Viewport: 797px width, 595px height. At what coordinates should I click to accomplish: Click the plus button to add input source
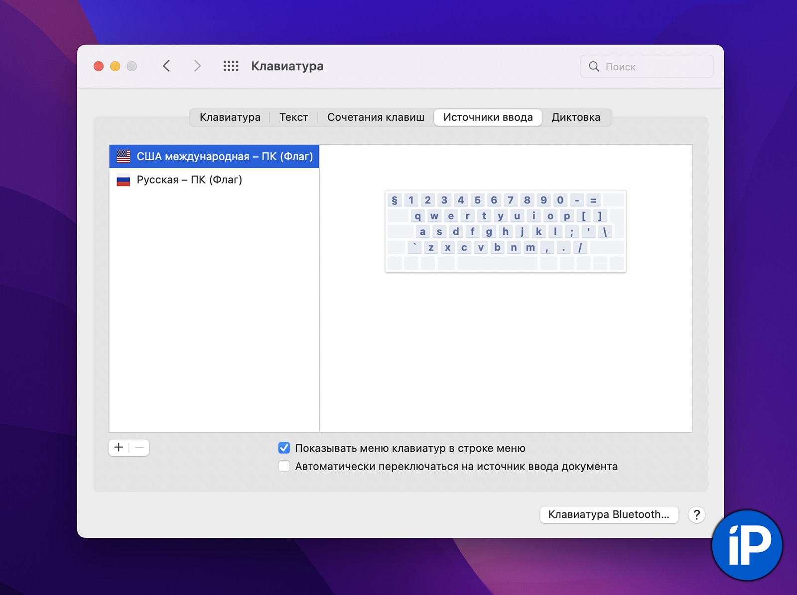pos(119,447)
